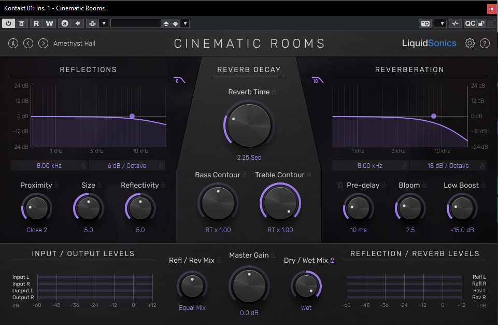This screenshot has width=498, height=325.
Task: Click the 2.25 Sec reverb time value
Action: pyautogui.click(x=249, y=158)
